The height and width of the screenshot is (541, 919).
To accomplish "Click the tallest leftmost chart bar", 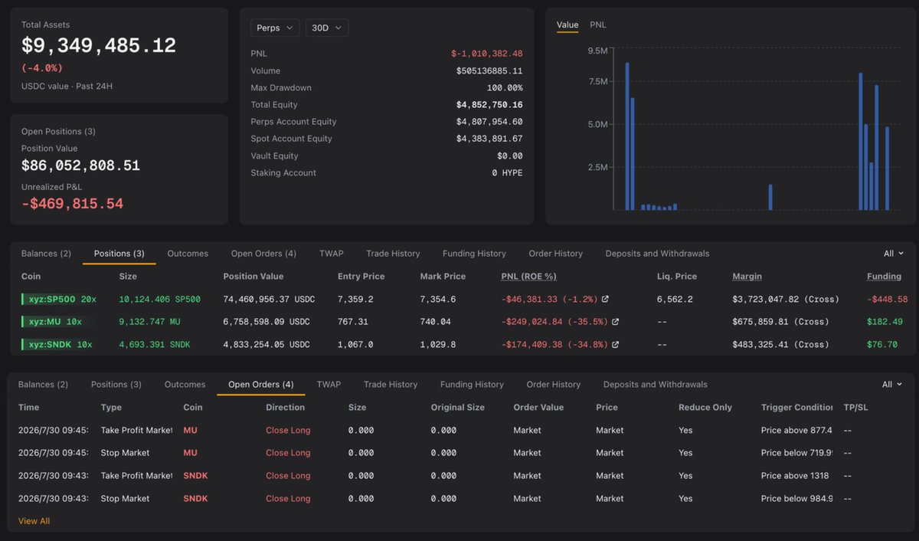I will [627, 136].
